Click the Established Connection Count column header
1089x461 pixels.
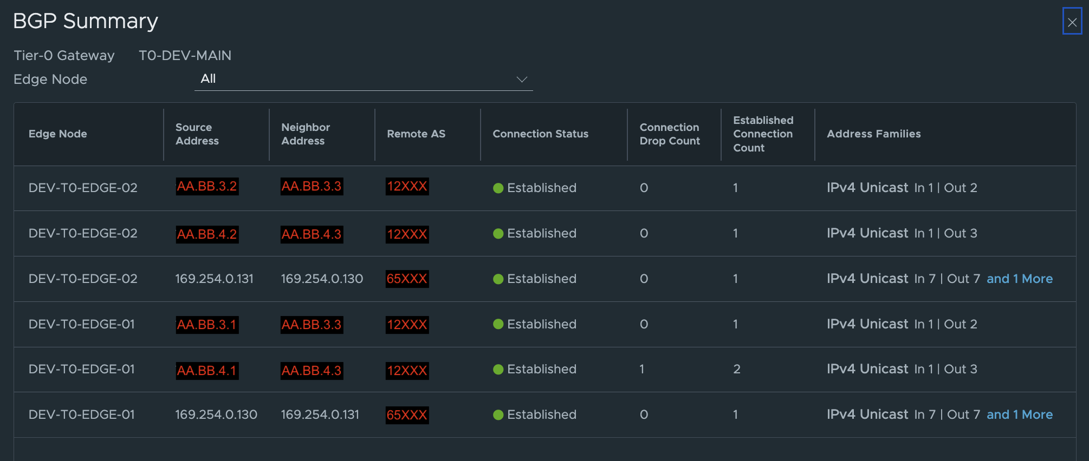763,134
